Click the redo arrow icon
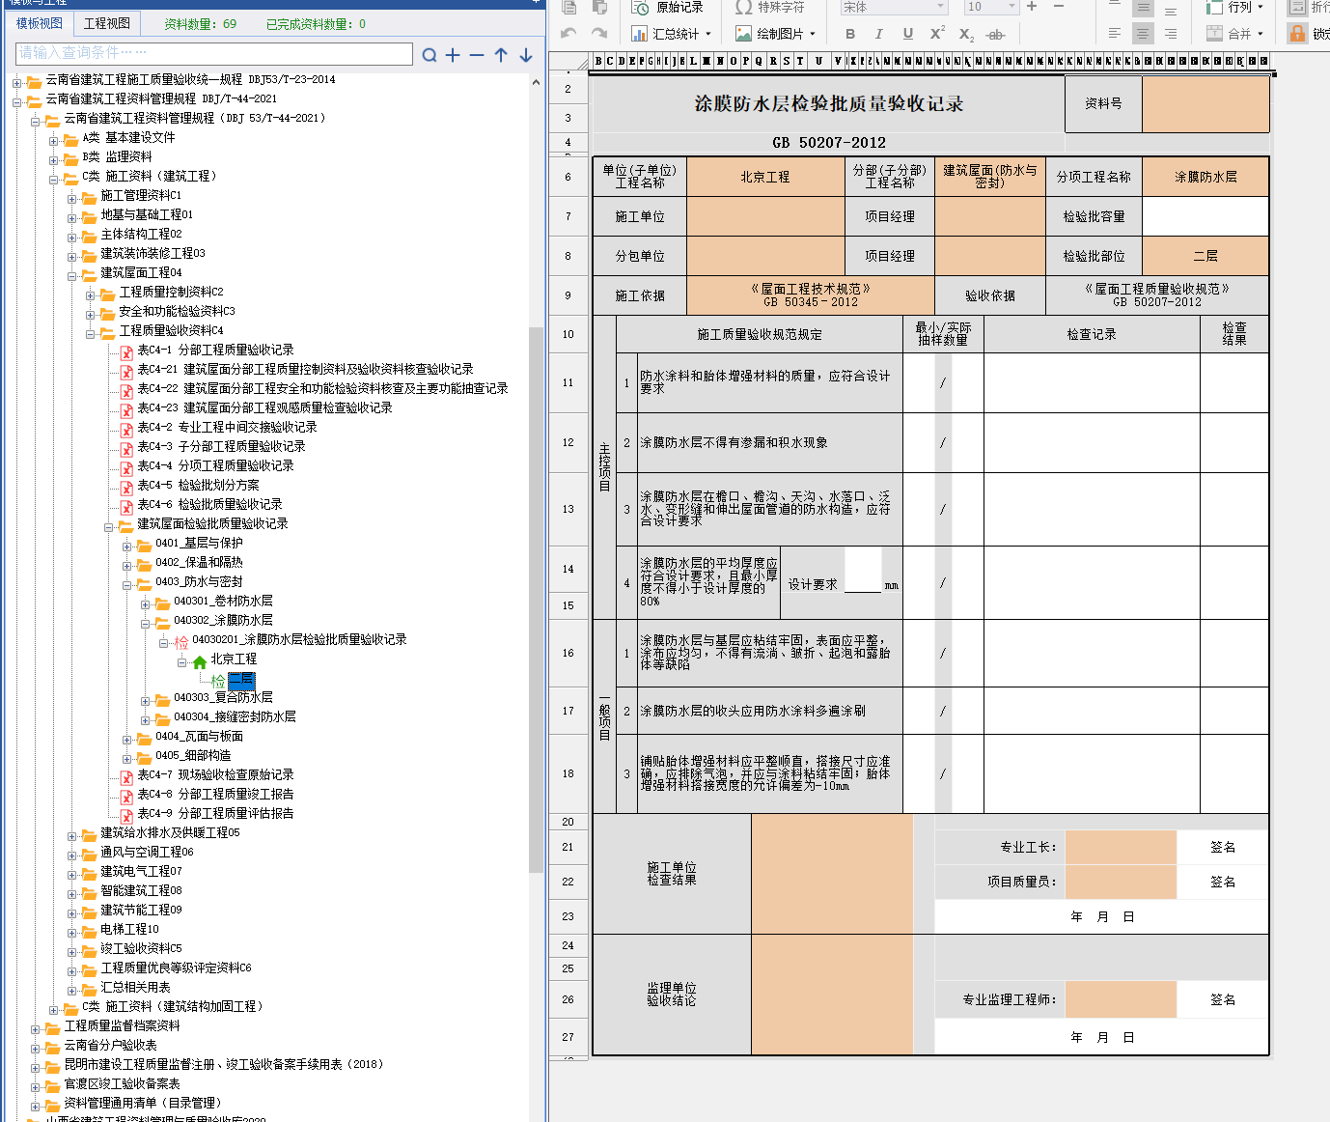 (599, 34)
